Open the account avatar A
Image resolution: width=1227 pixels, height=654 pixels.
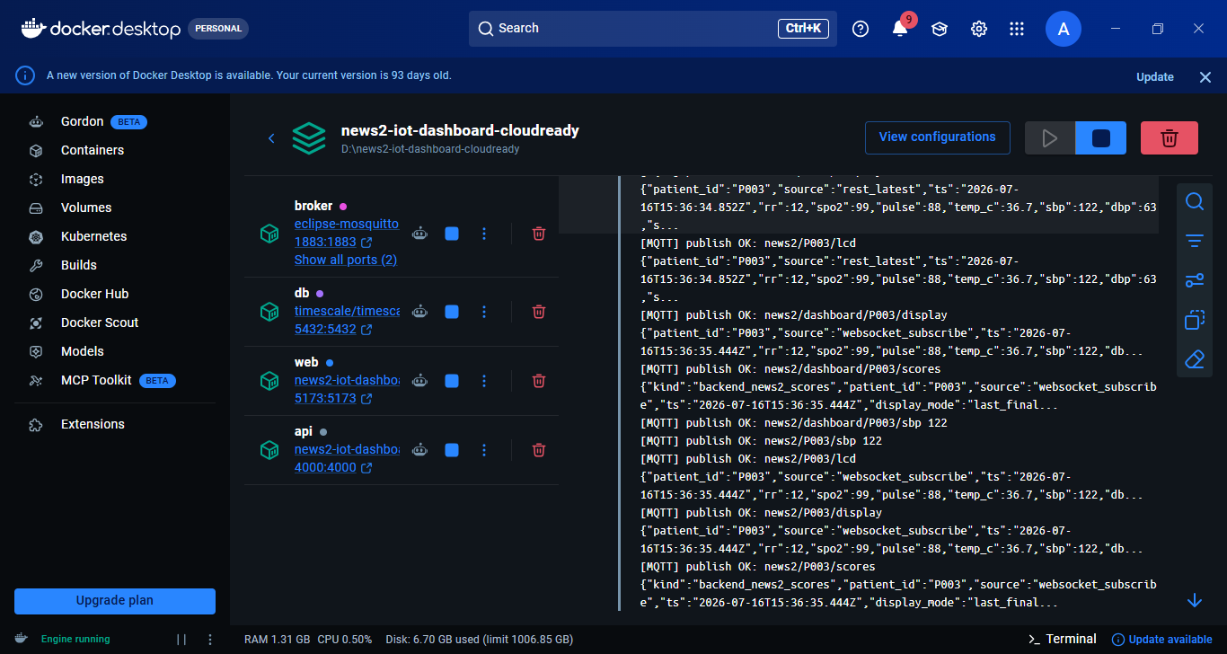(1064, 29)
